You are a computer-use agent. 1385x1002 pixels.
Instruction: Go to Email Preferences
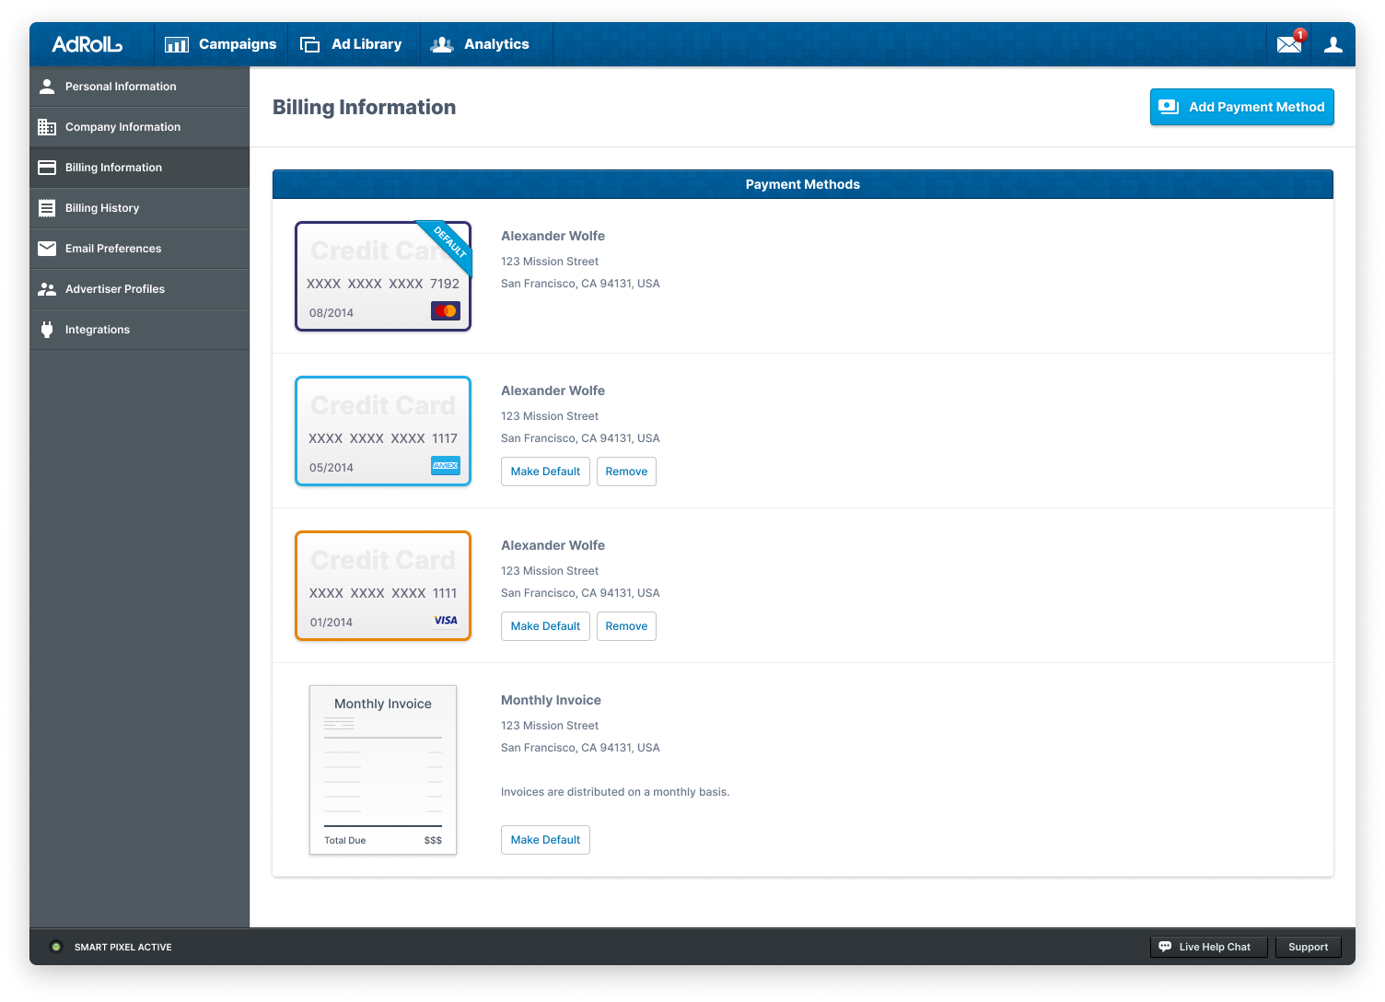tap(113, 249)
